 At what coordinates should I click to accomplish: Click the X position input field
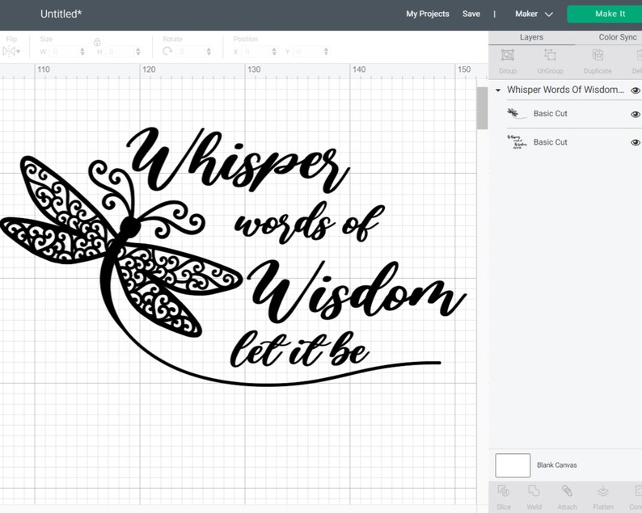coord(256,52)
